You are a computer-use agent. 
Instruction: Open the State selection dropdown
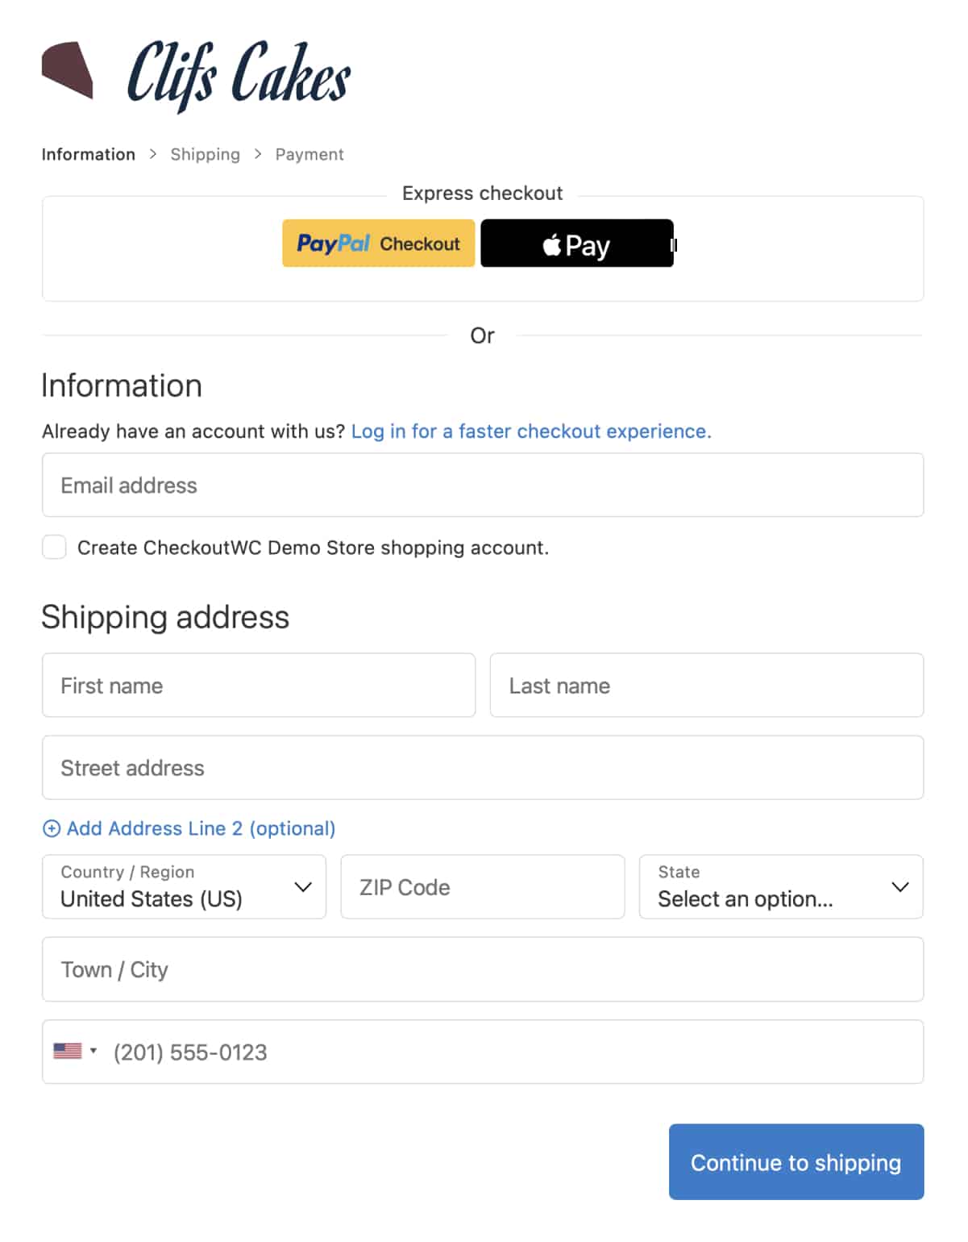780,887
